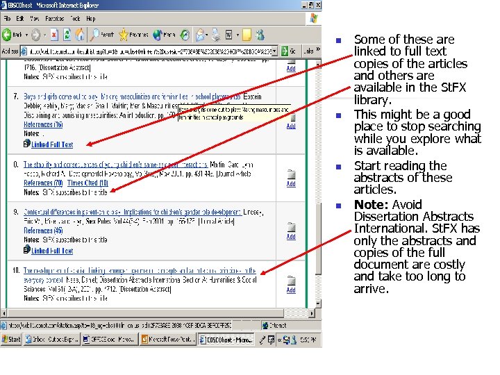Click the Forward arrow toolbar button
The width and height of the screenshot is (500, 375).
point(35,35)
